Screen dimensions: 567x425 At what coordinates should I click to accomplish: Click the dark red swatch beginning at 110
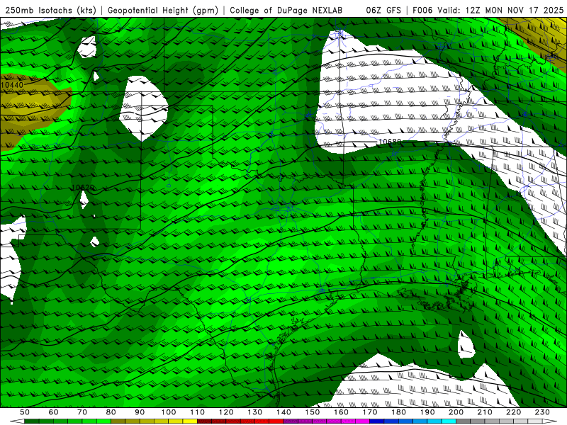(x=204, y=421)
